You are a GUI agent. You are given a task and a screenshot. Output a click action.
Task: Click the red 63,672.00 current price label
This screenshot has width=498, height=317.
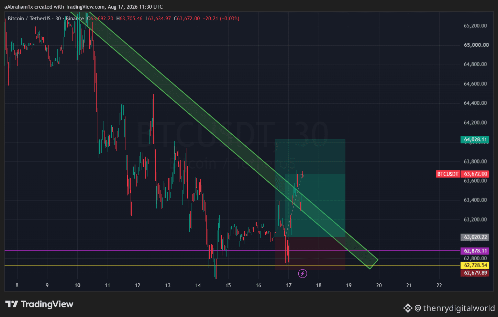pos(475,174)
